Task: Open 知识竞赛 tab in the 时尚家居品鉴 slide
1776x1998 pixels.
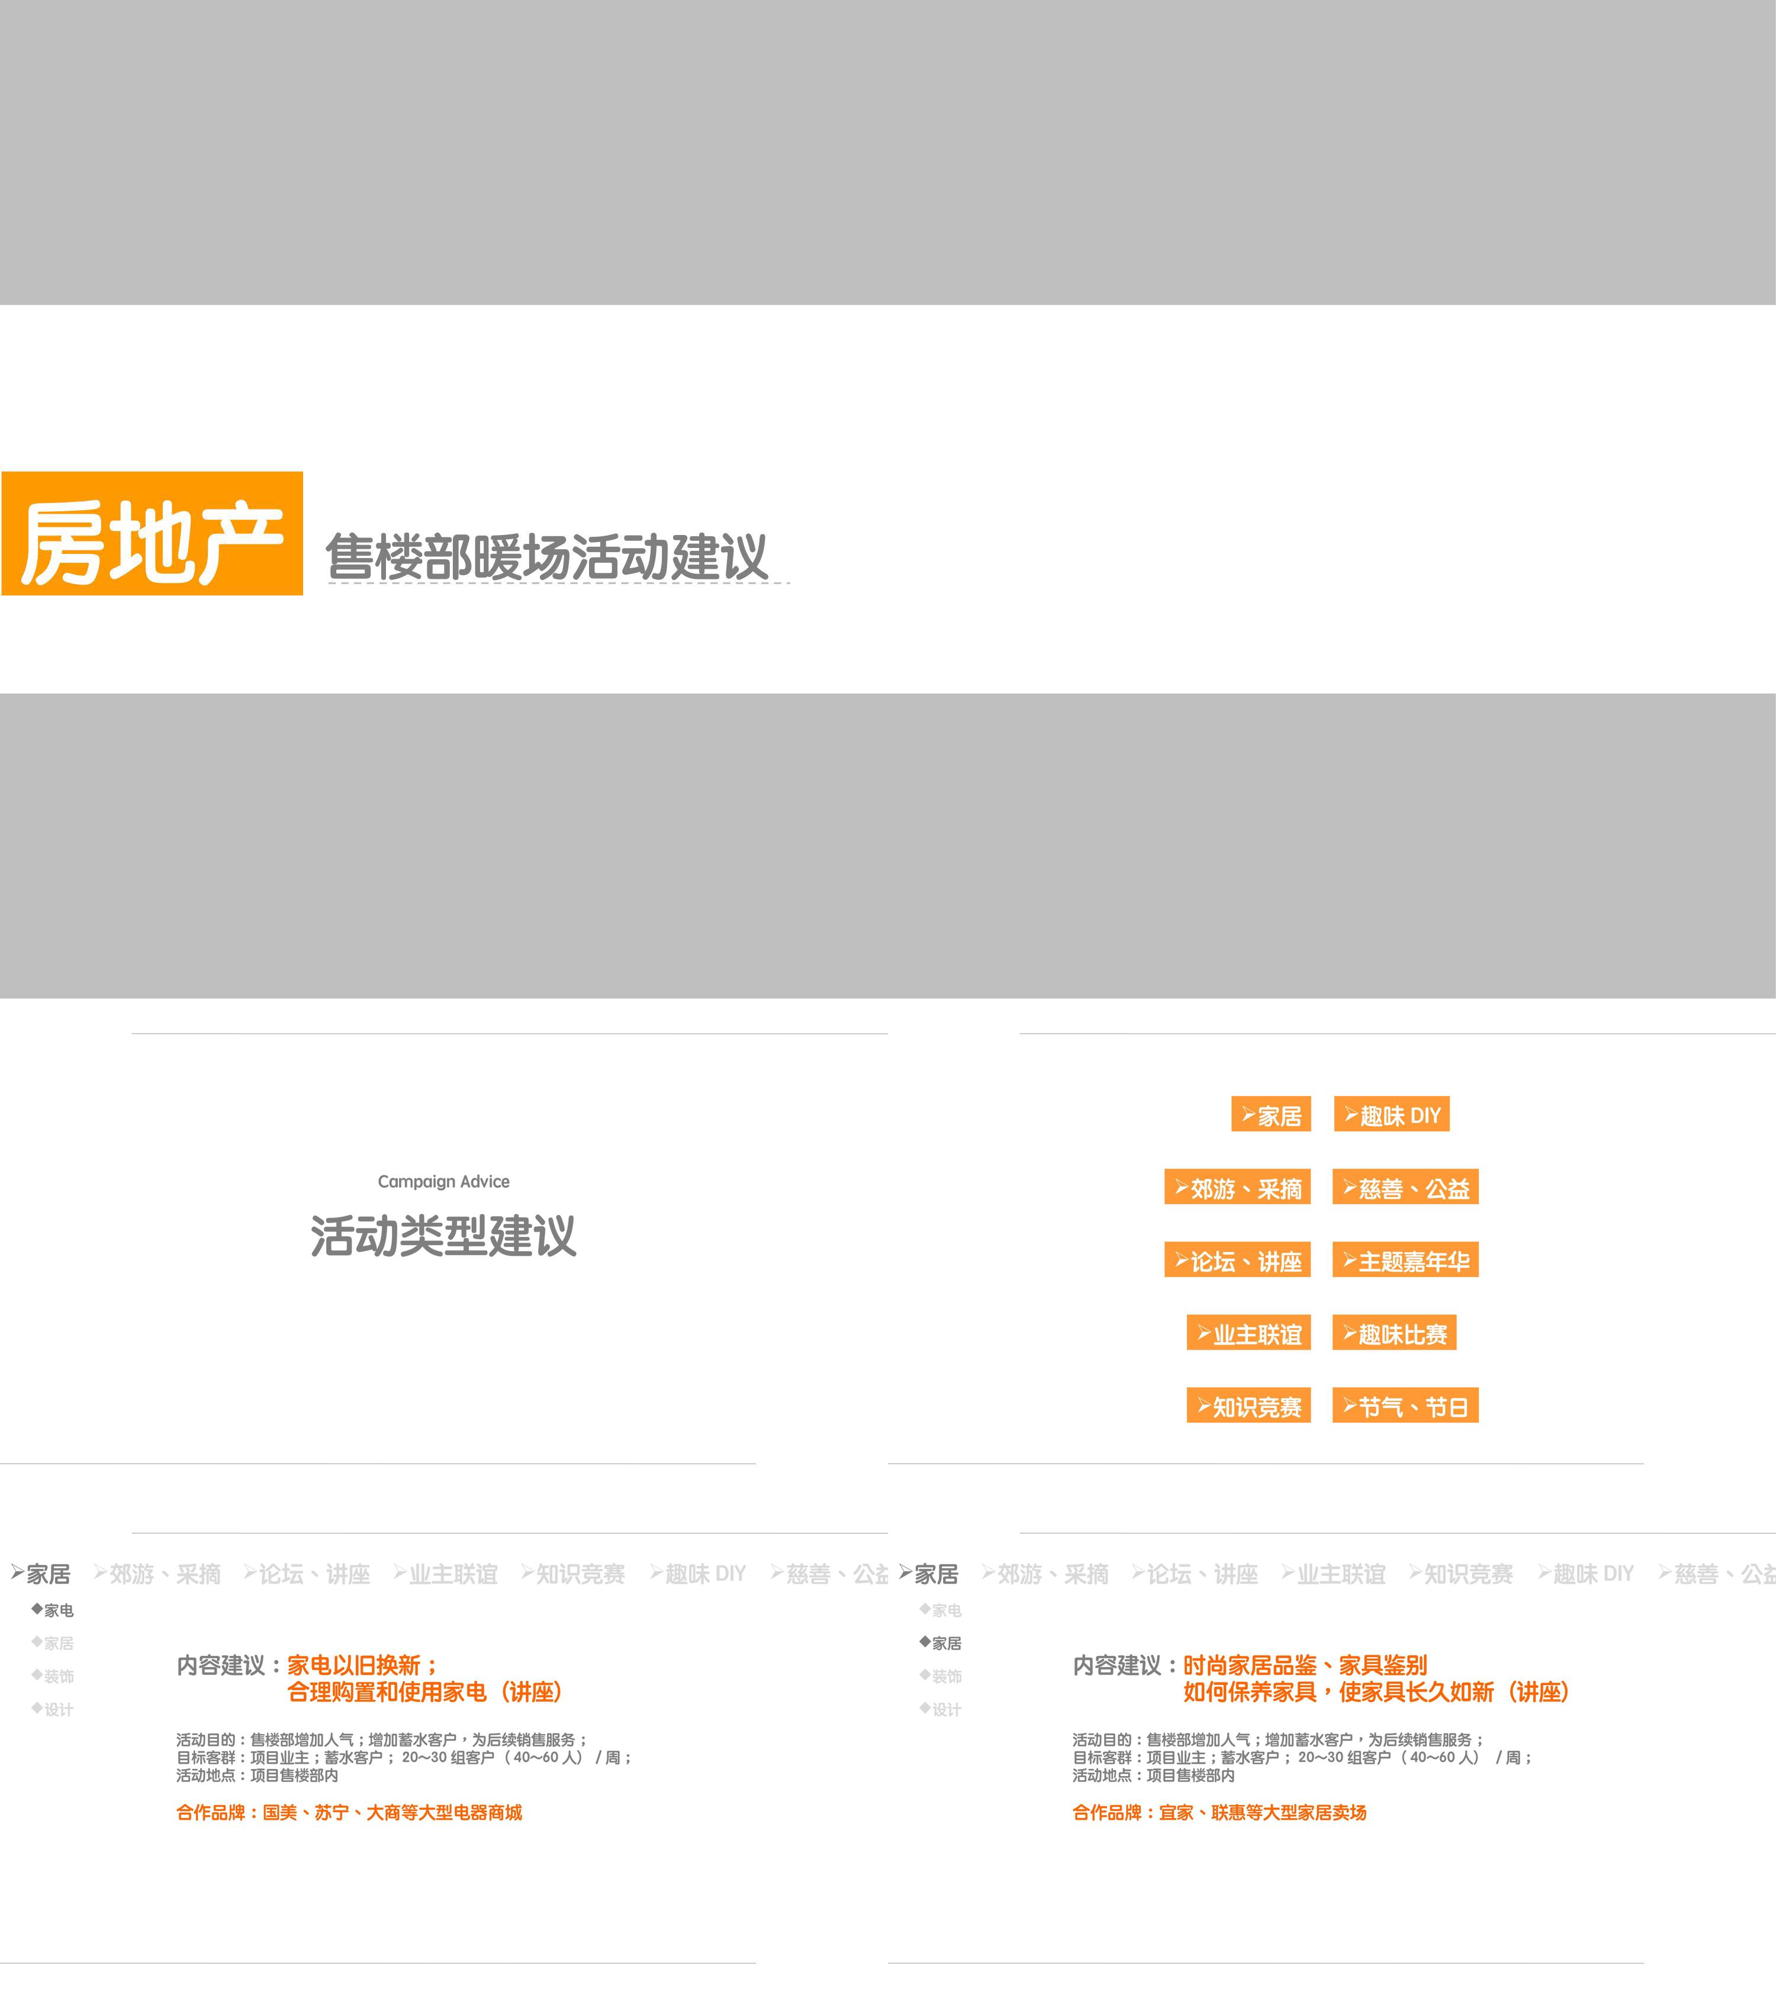Action: pos(1461,1574)
